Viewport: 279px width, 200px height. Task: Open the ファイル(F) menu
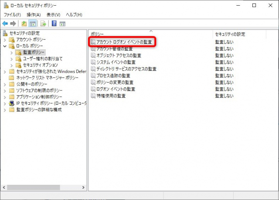(13, 15)
